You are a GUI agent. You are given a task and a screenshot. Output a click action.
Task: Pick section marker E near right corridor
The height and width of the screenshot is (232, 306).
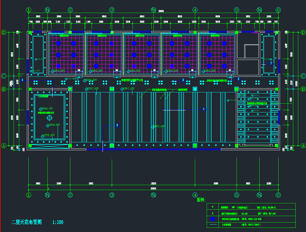[x=239, y=79]
